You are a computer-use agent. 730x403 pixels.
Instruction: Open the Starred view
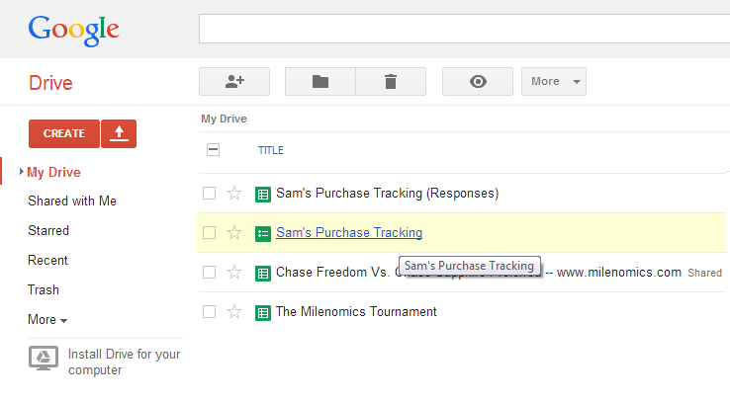48,230
